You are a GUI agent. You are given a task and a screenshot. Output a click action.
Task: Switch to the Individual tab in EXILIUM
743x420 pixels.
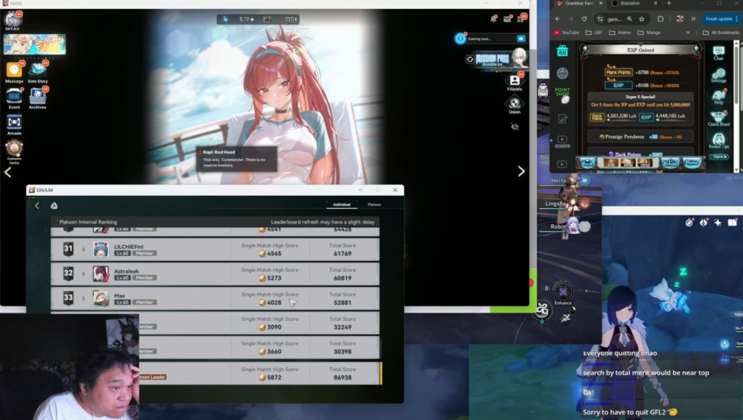[x=342, y=204]
